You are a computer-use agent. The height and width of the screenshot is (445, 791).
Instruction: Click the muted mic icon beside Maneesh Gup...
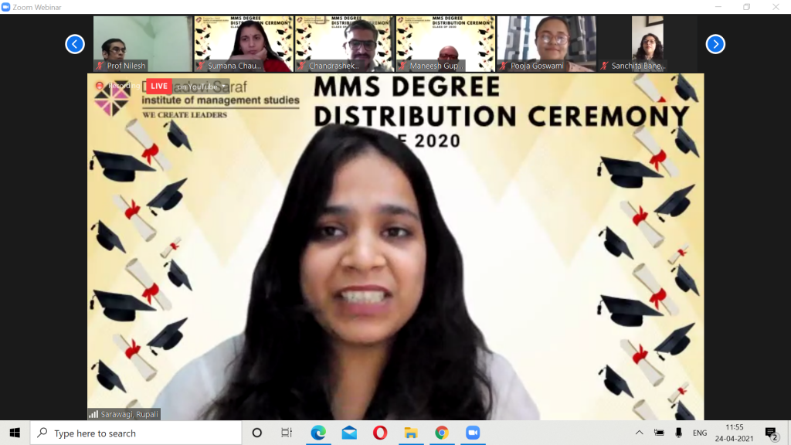tap(402, 66)
